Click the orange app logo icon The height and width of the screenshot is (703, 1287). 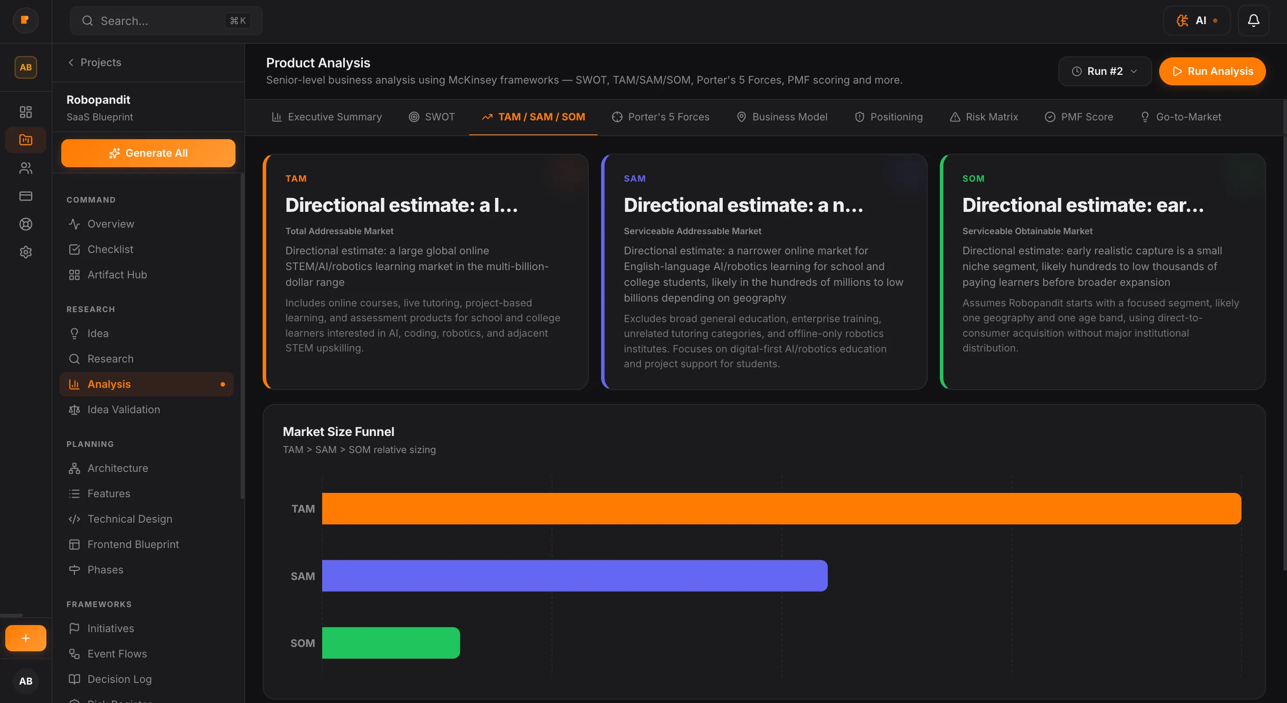click(x=25, y=21)
